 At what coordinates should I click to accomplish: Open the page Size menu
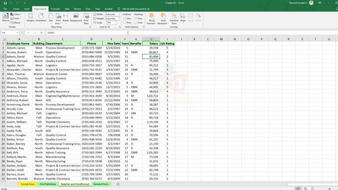(x=51, y=18)
